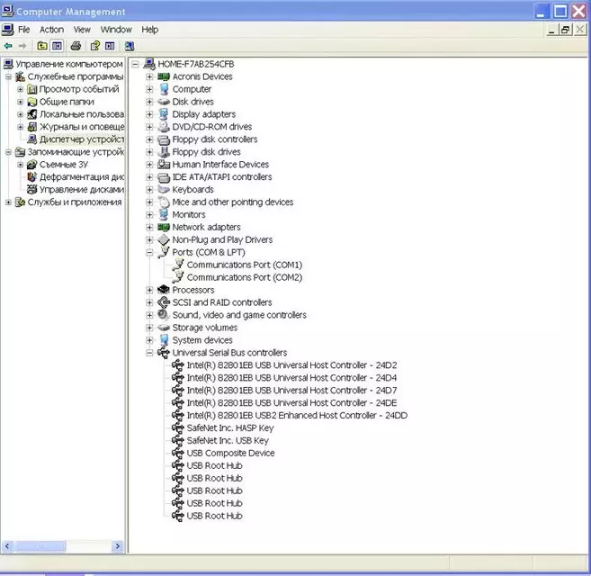This screenshot has height=576, width=591.
Task: Restore the inner MMC child window
Action: point(566,30)
